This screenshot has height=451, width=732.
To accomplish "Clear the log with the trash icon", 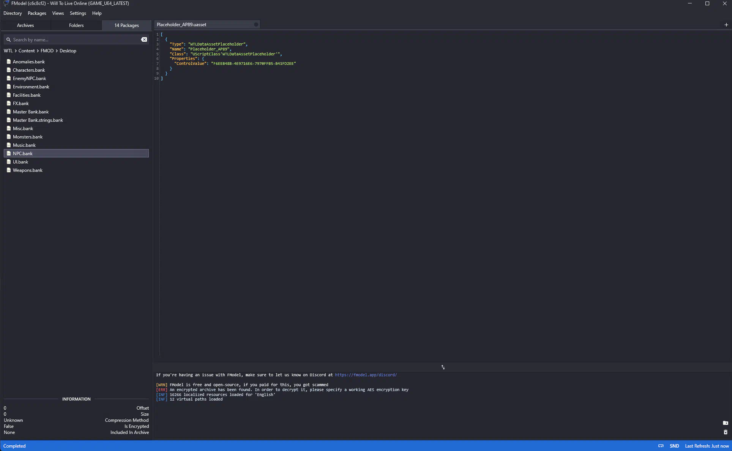I will [725, 432].
